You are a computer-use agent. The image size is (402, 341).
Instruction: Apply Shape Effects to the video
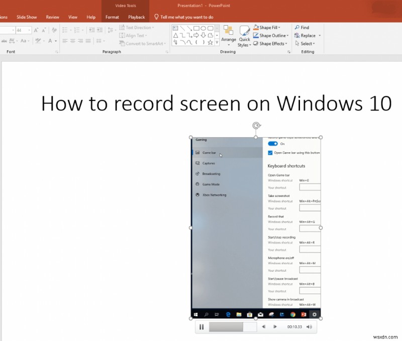click(269, 44)
